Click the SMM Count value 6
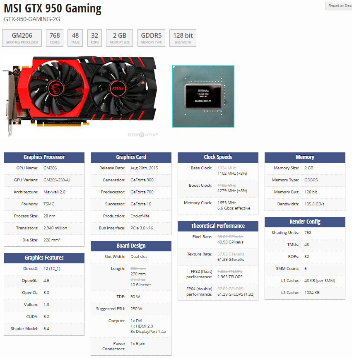The height and width of the screenshot is (359, 352). pyautogui.click(x=306, y=269)
